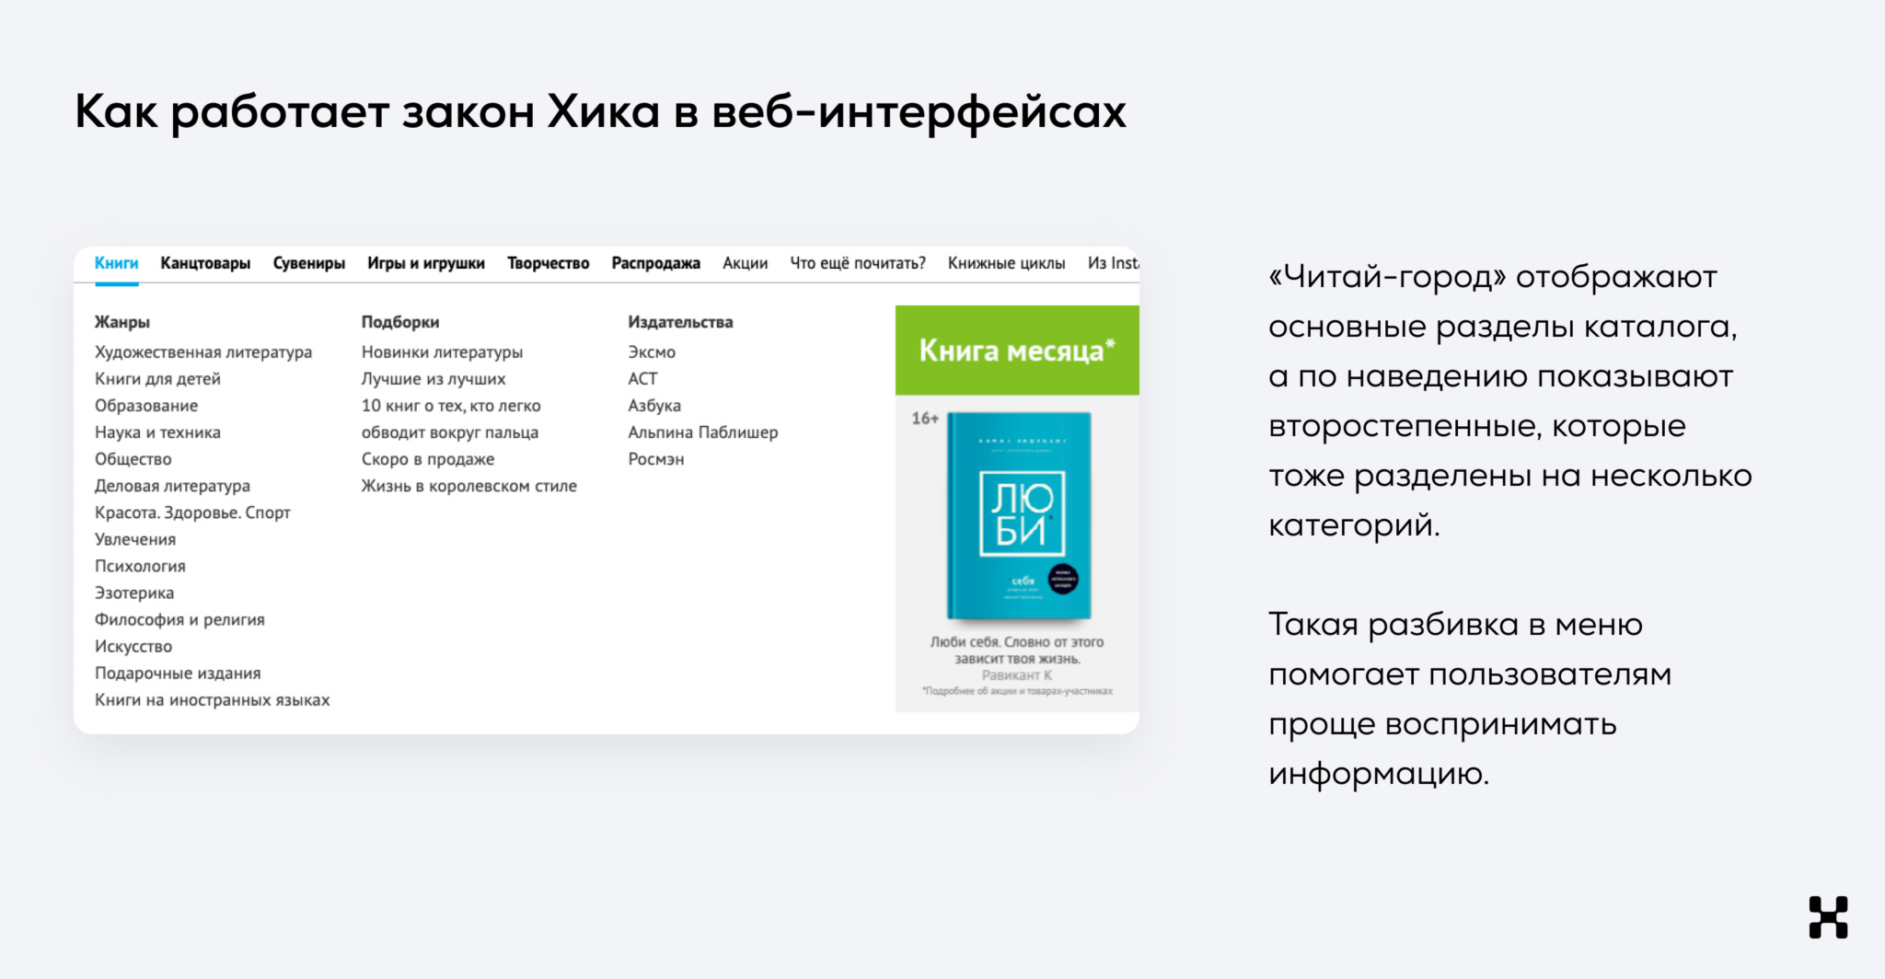Open the 'Сувениры' category
This screenshot has height=979, width=1885.
click(x=309, y=262)
